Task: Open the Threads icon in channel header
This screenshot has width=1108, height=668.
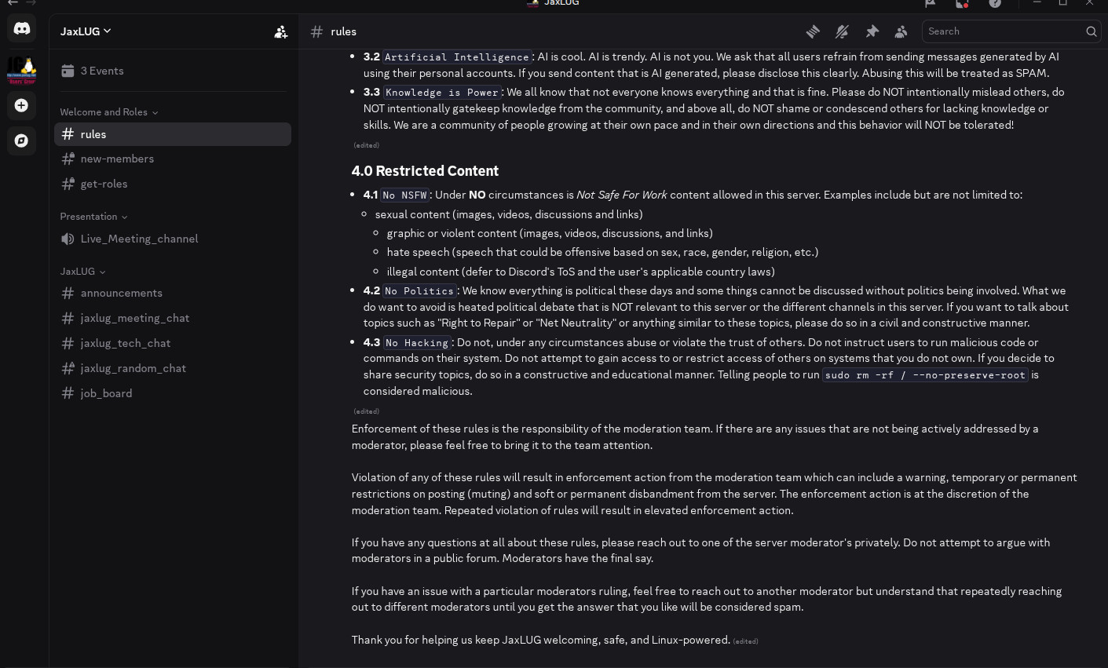Action: [813, 31]
